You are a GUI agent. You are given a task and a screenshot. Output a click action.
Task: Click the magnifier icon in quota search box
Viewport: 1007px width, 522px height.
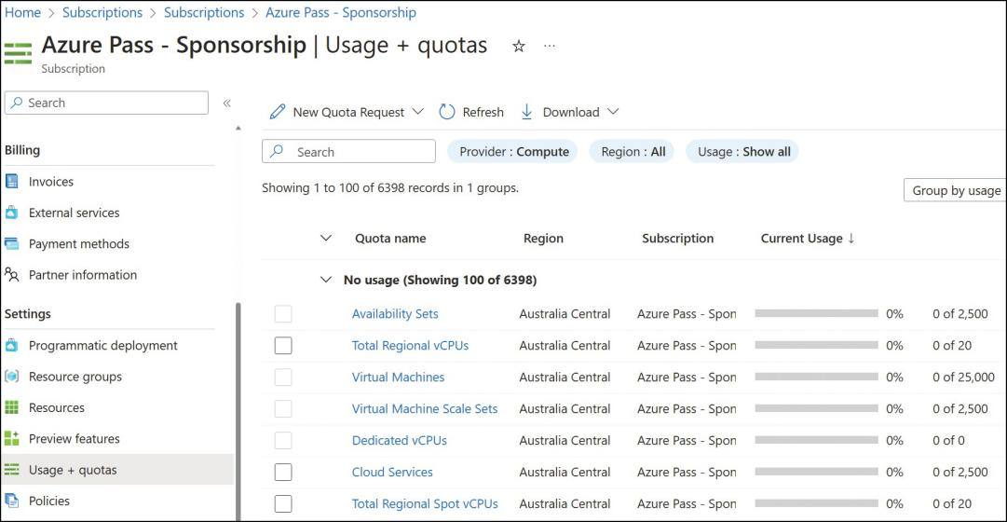(x=277, y=152)
